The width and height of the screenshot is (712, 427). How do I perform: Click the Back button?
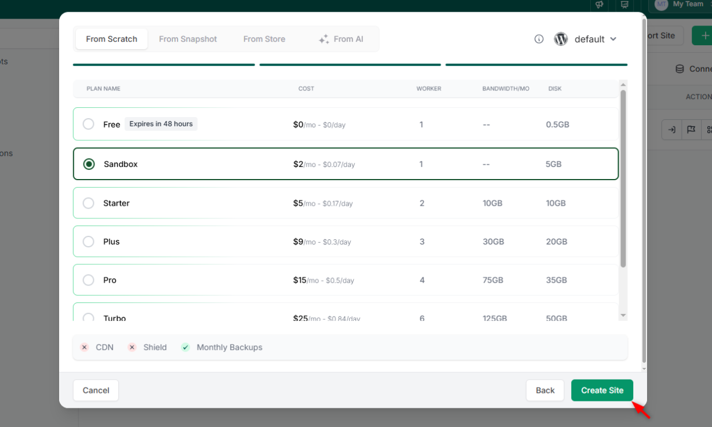pos(544,390)
